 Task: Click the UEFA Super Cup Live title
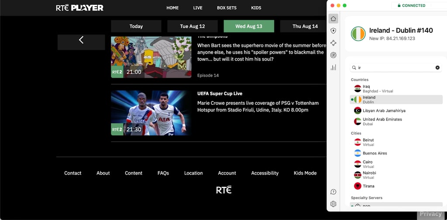(220, 93)
